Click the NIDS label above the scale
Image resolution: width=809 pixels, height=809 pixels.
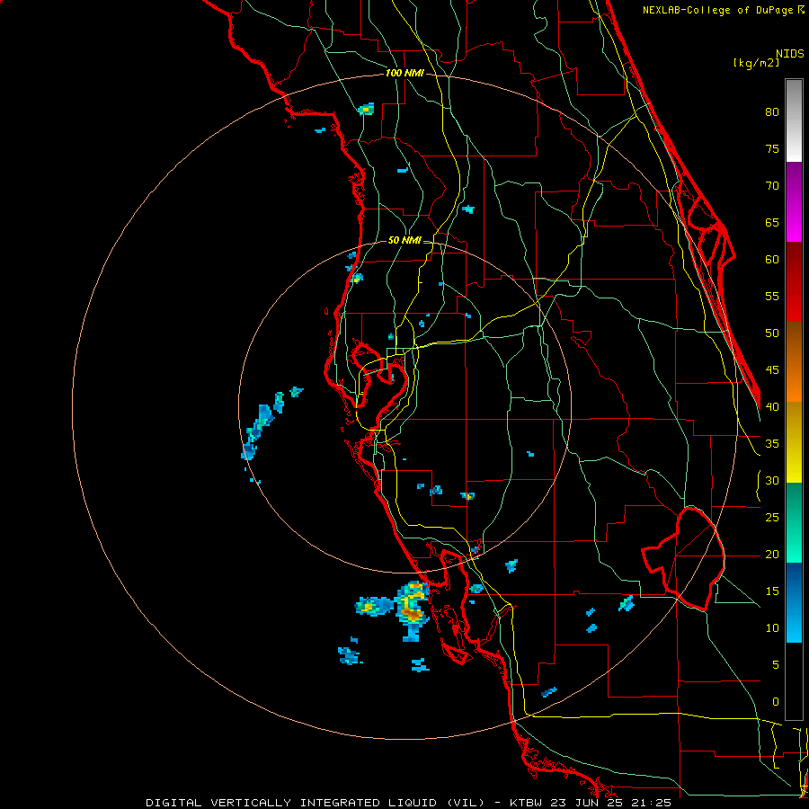789,54
